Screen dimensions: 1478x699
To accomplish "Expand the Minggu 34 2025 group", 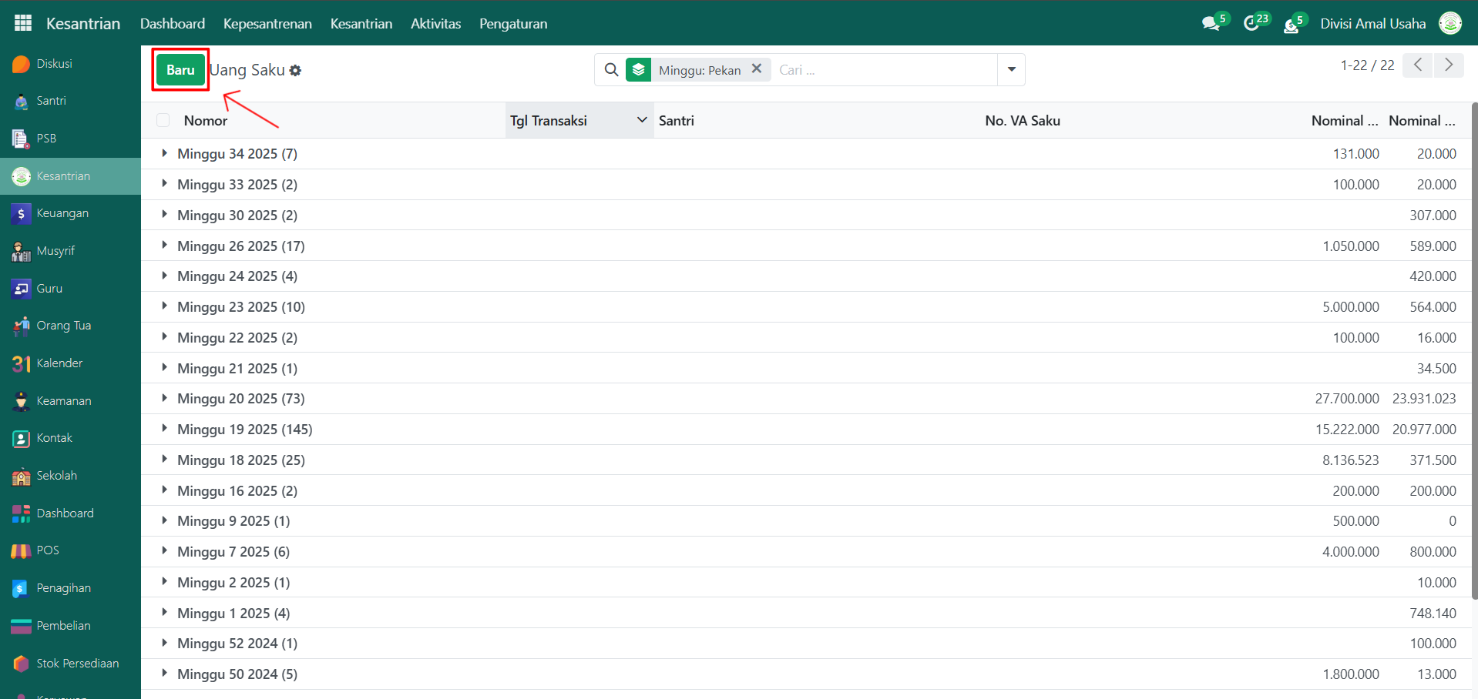I will tap(164, 153).
